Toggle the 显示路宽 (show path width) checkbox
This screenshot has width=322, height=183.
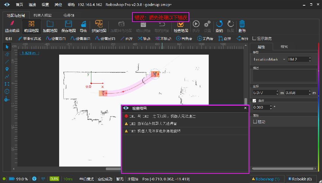(x=254, y=38)
